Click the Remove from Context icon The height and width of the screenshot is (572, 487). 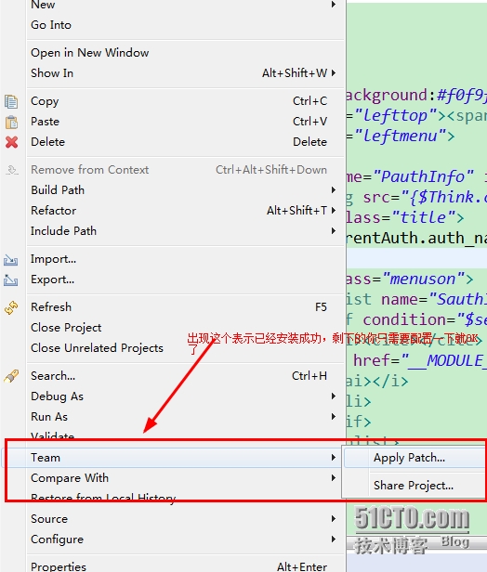(x=11, y=170)
